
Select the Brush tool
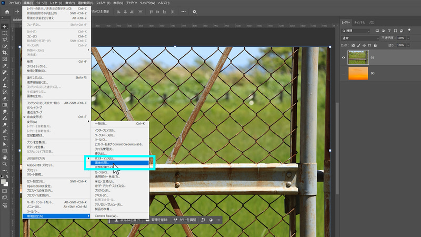click(x=5, y=78)
